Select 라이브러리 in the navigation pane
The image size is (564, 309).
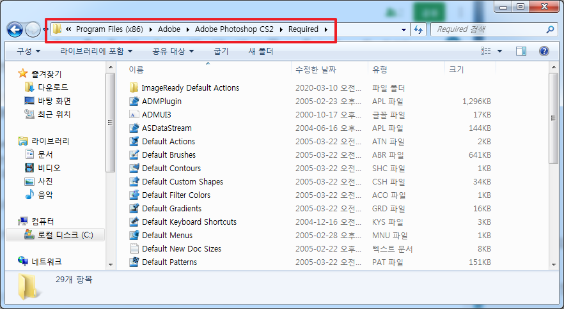pyautogui.click(x=51, y=141)
